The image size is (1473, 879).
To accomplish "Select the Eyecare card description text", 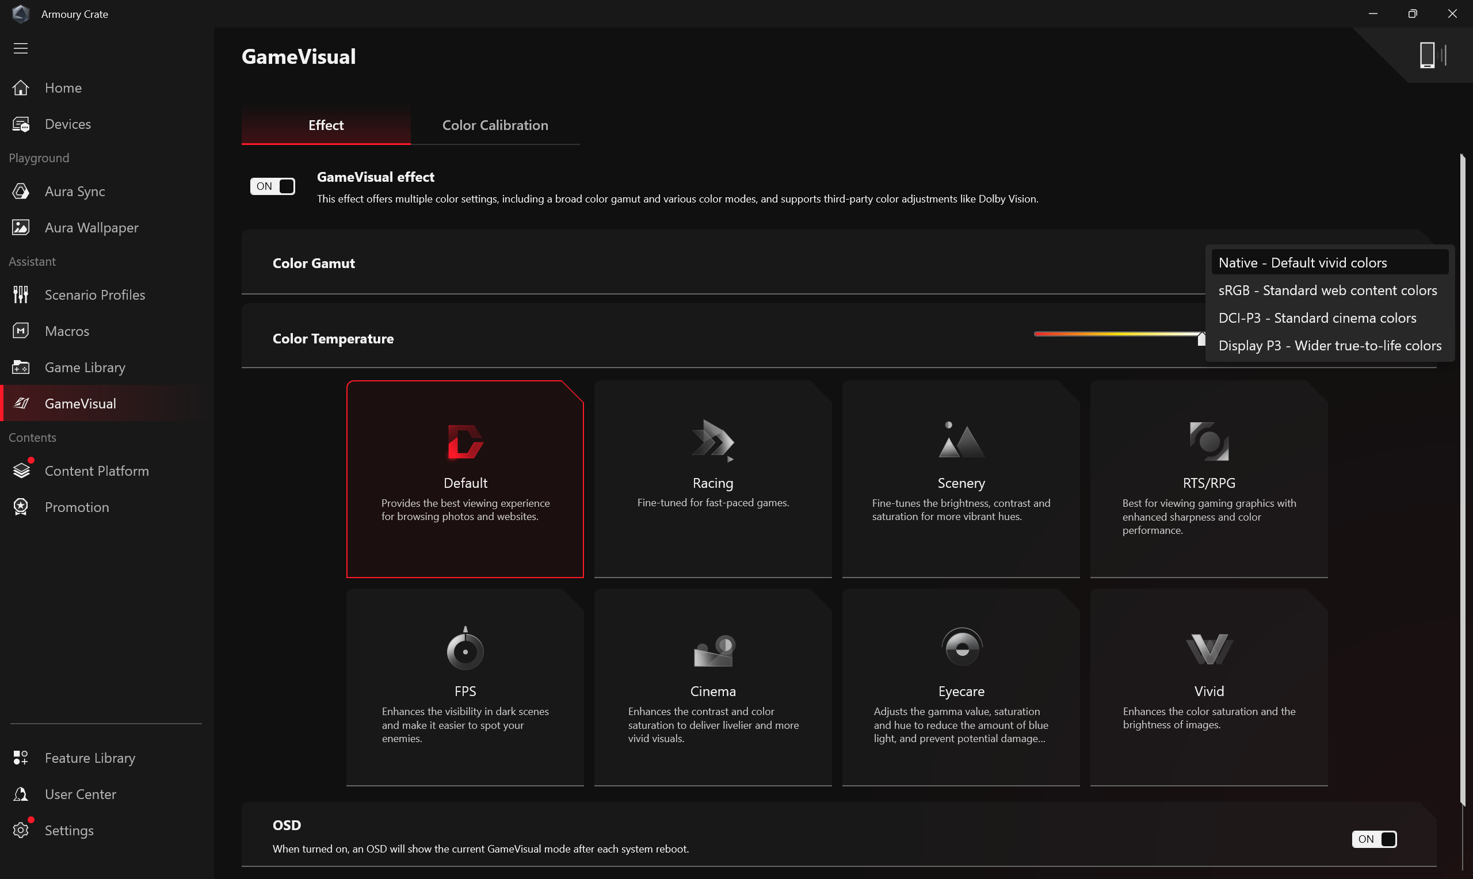I will point(961,725).
